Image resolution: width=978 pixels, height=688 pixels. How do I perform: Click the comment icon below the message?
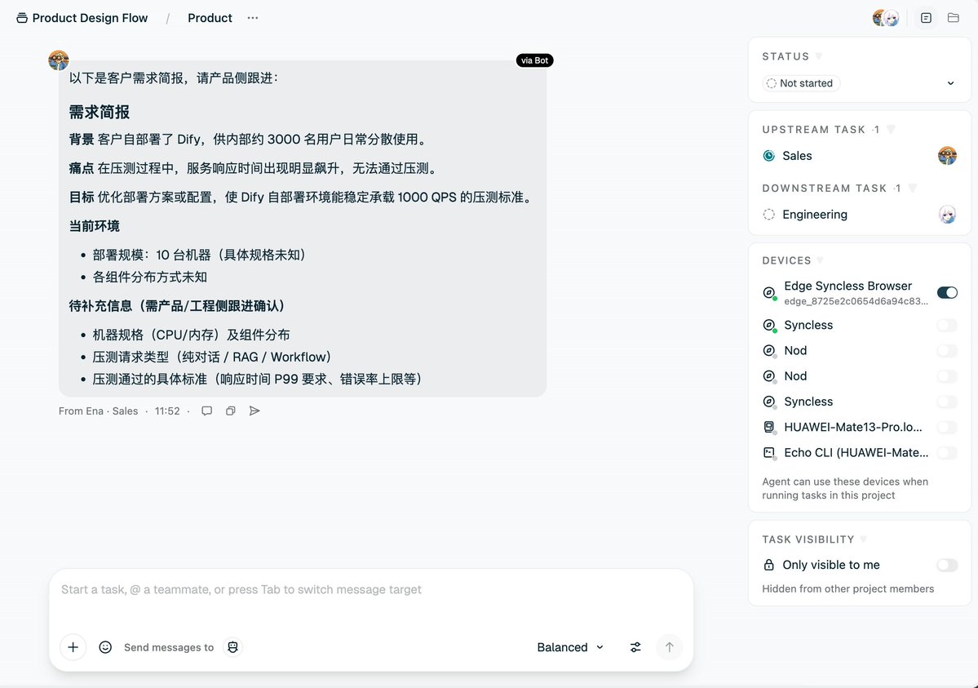tap(206, 411)
